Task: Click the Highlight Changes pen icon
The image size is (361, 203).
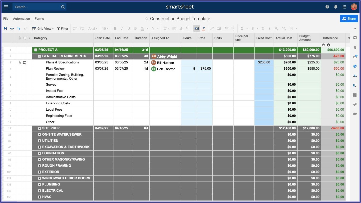Action: click(x=203, y=28)
